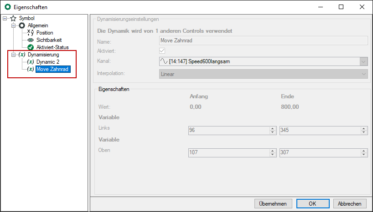The width and height of the screenshot is (373, 212).
Task: Click the XY Position icon
Action: [31, 33]
